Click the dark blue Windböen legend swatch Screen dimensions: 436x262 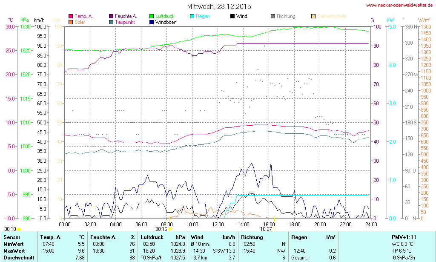(152, 22)
